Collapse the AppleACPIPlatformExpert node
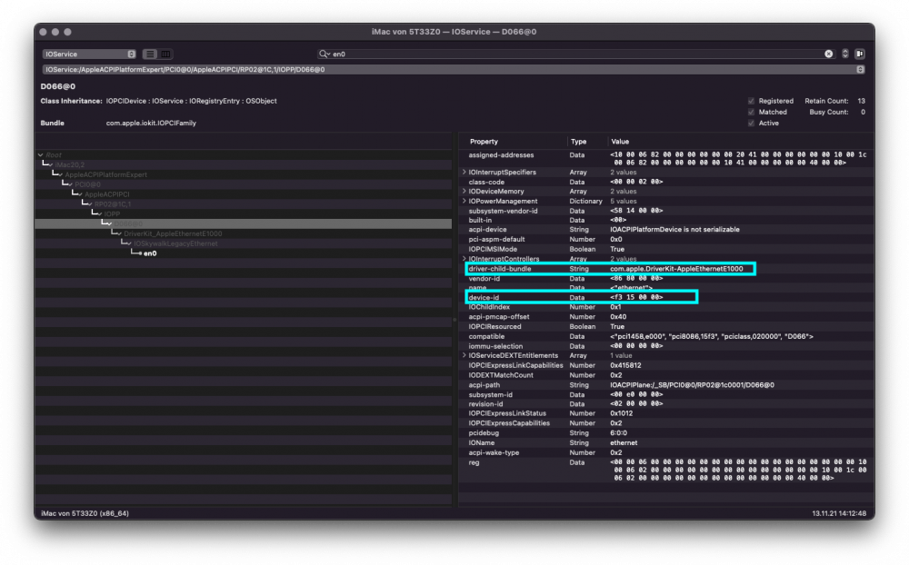Image resolution: width=909 pixels, height=565 pixels. 60,174
